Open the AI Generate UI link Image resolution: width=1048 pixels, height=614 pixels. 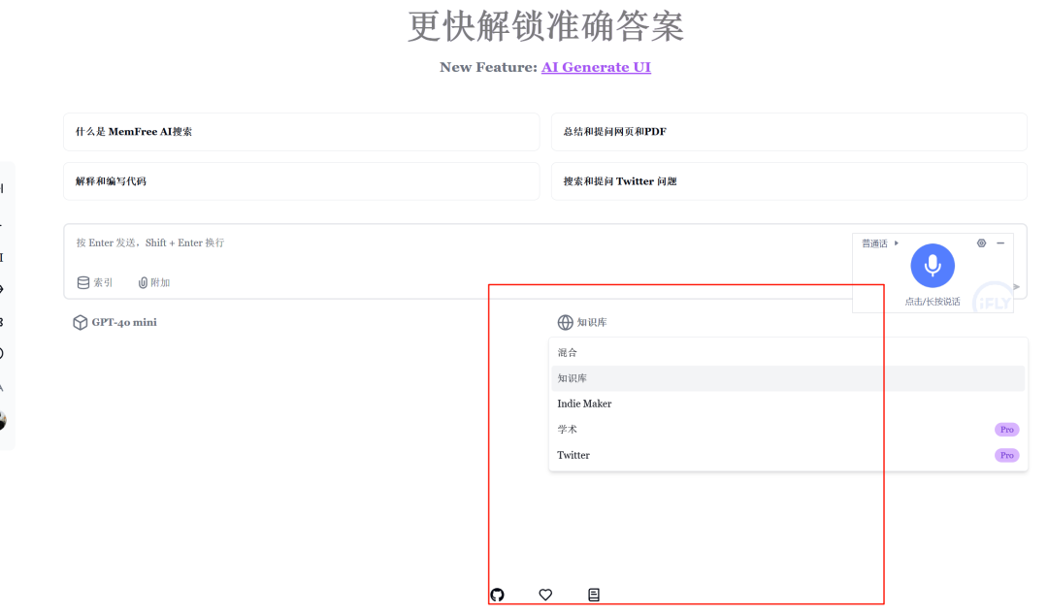(596, 67)
